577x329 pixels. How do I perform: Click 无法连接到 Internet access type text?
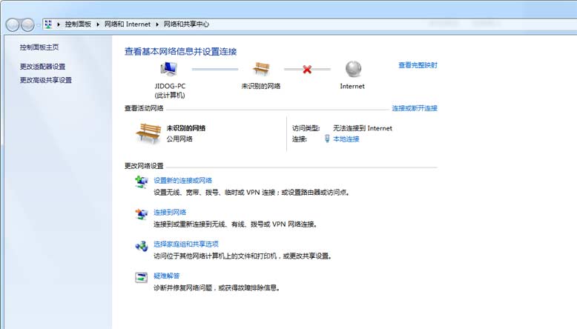click(x=363, y=128)
